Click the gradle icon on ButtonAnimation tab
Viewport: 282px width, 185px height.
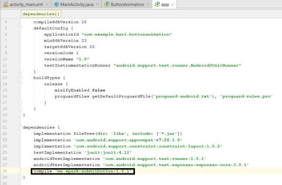107,4
